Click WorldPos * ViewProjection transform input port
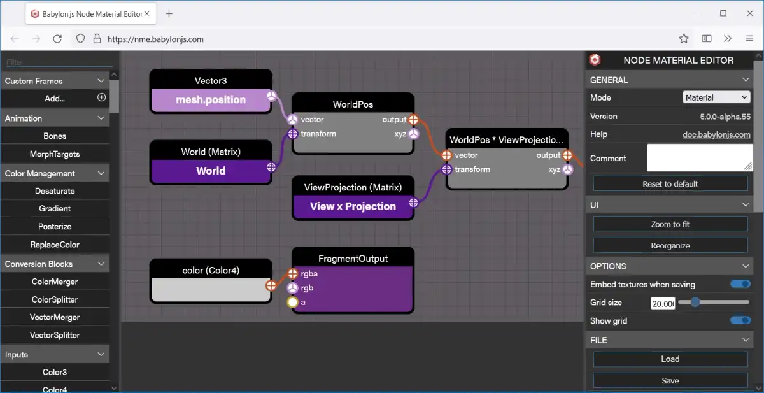This screenshot has height=393, width=764. 446,169
